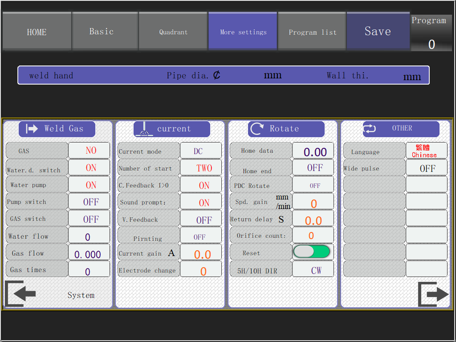Edit the Current gain value

pyautogui.click(x=201, y=253)
